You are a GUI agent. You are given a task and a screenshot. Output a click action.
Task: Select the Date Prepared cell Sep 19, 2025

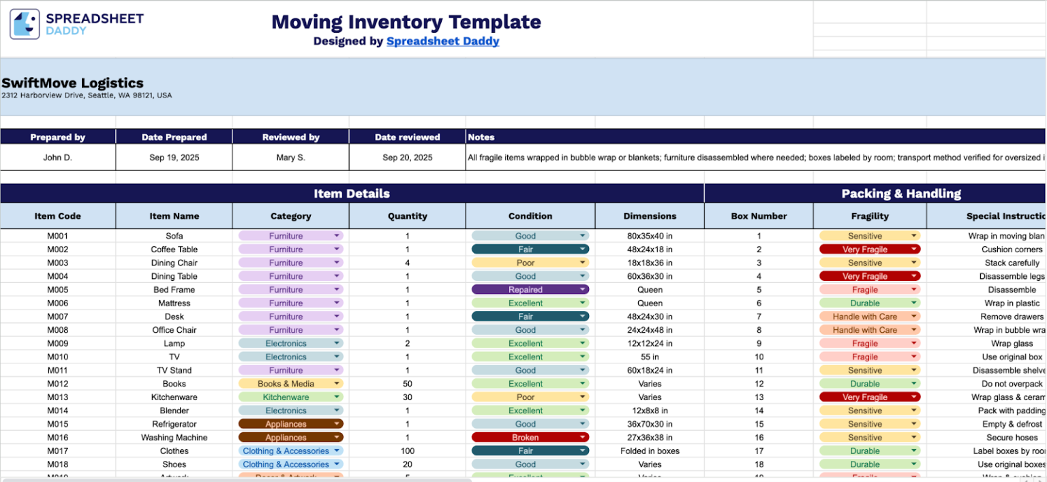pos(174,157)
